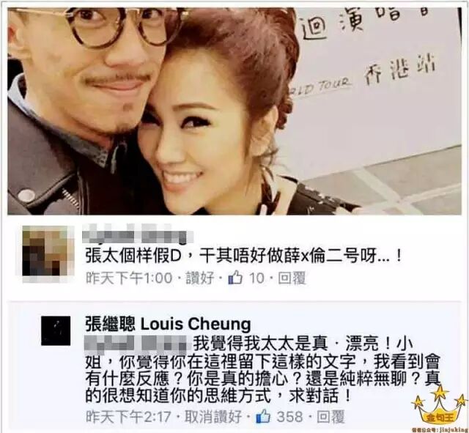This screenshot has height=433, width=469.
Task: Click 回覆 under Louis Cheung's reply
Action: [330, 417]
